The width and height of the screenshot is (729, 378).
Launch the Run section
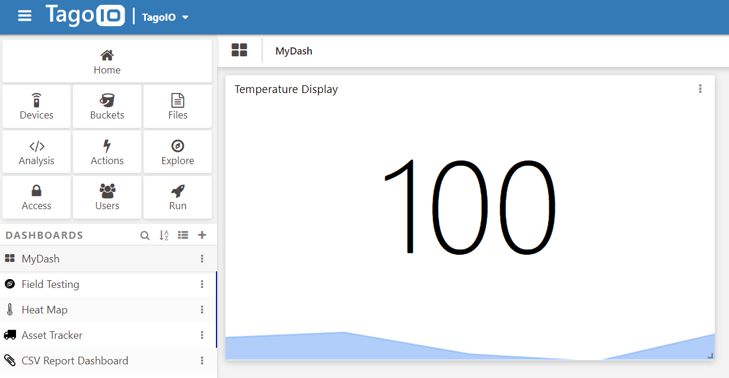pos(177,197)
